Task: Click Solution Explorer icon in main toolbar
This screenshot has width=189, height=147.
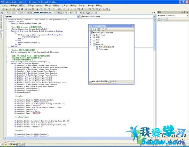Action: [90, 9]
